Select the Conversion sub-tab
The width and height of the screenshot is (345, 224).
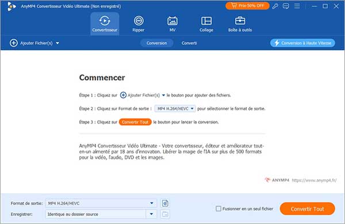point(156,43)
